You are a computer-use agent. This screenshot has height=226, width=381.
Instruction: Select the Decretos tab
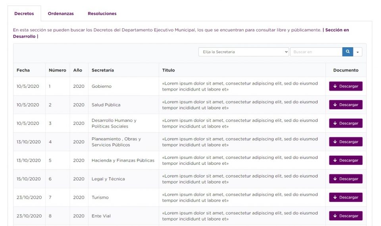coord(24,14)
